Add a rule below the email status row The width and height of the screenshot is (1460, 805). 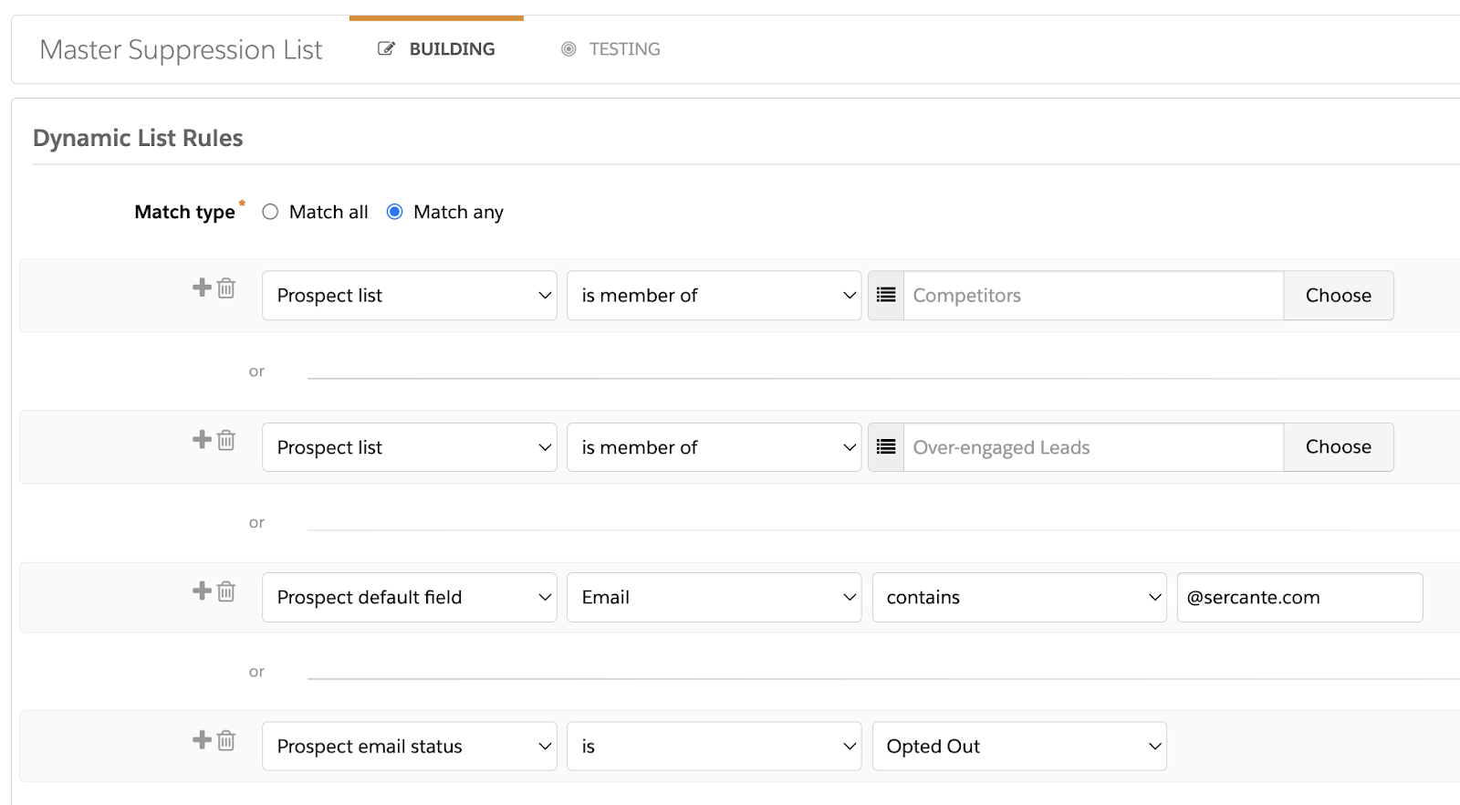pyautogui.click(x=202, y=739)
